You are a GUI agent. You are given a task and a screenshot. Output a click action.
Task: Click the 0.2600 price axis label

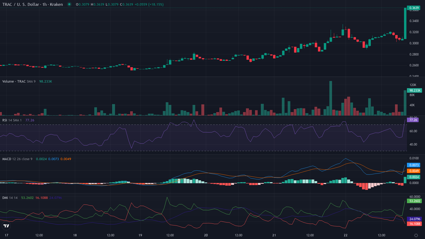pyautogui.click(x=414, y=66)
